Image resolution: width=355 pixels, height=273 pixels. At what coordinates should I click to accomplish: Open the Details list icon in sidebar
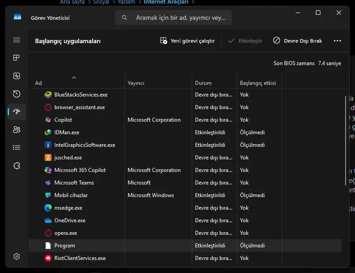point(17,147)
